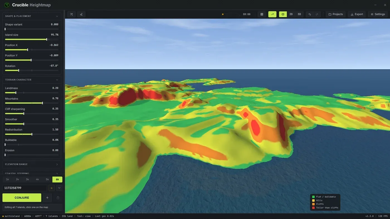Click the 0.000 Shape variant value
Screen dimensions: 390x219
[x=55, y=24]
